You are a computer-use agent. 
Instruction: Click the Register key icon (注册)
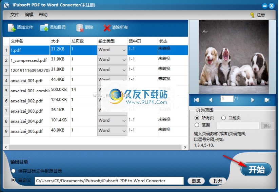click(x=252, y=15)
